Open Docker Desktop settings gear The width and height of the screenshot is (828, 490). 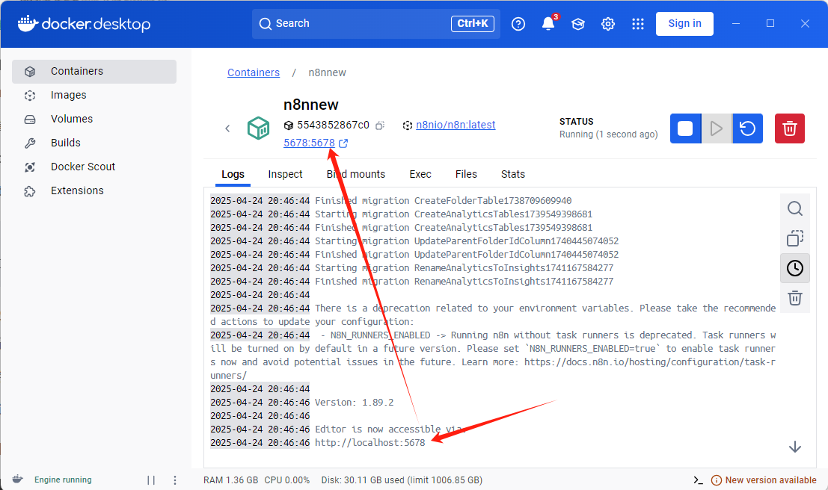coord(608,24)
